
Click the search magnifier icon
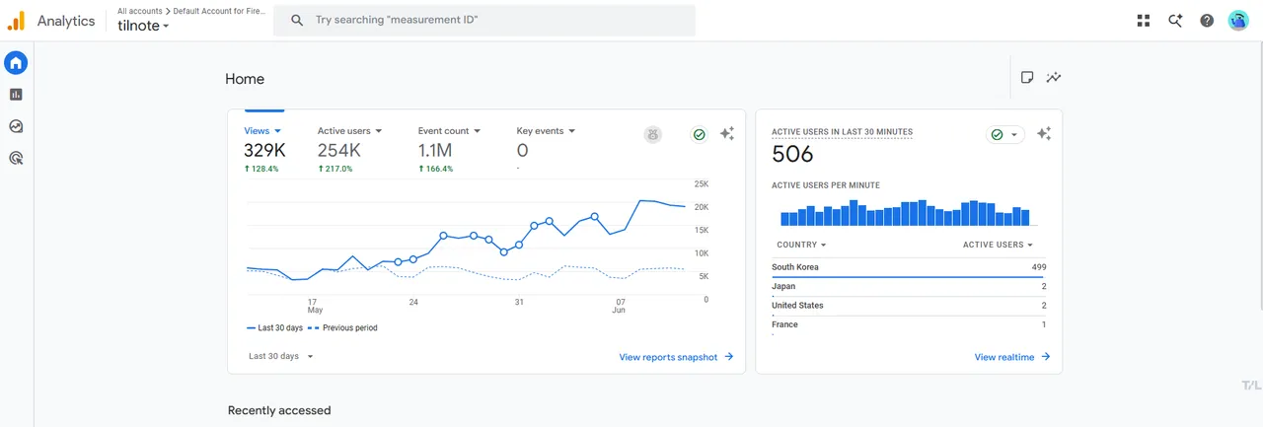click(296, 20)
